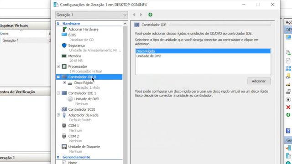Click the Controlador SCSI icon
292x164 pixels.
(x=64, y=109)
